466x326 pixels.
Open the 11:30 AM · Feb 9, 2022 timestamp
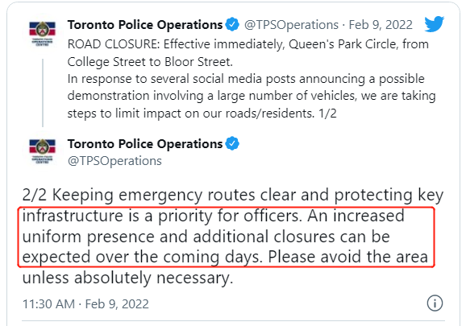(85, 304)
